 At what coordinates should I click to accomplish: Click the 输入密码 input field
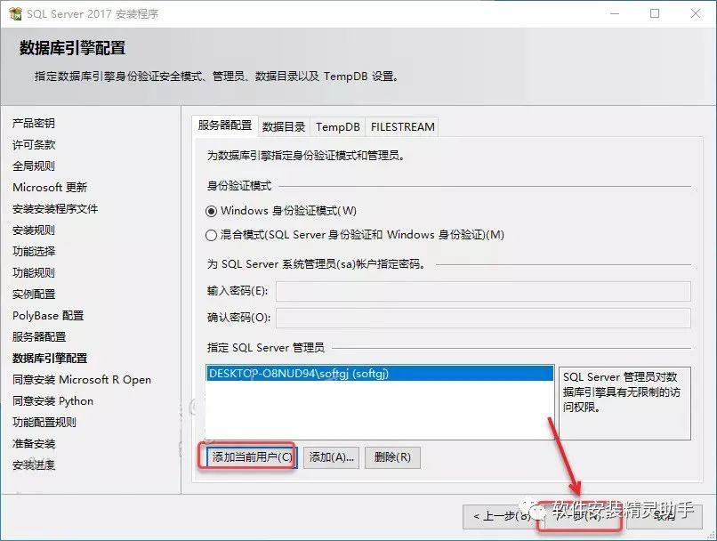483,291
